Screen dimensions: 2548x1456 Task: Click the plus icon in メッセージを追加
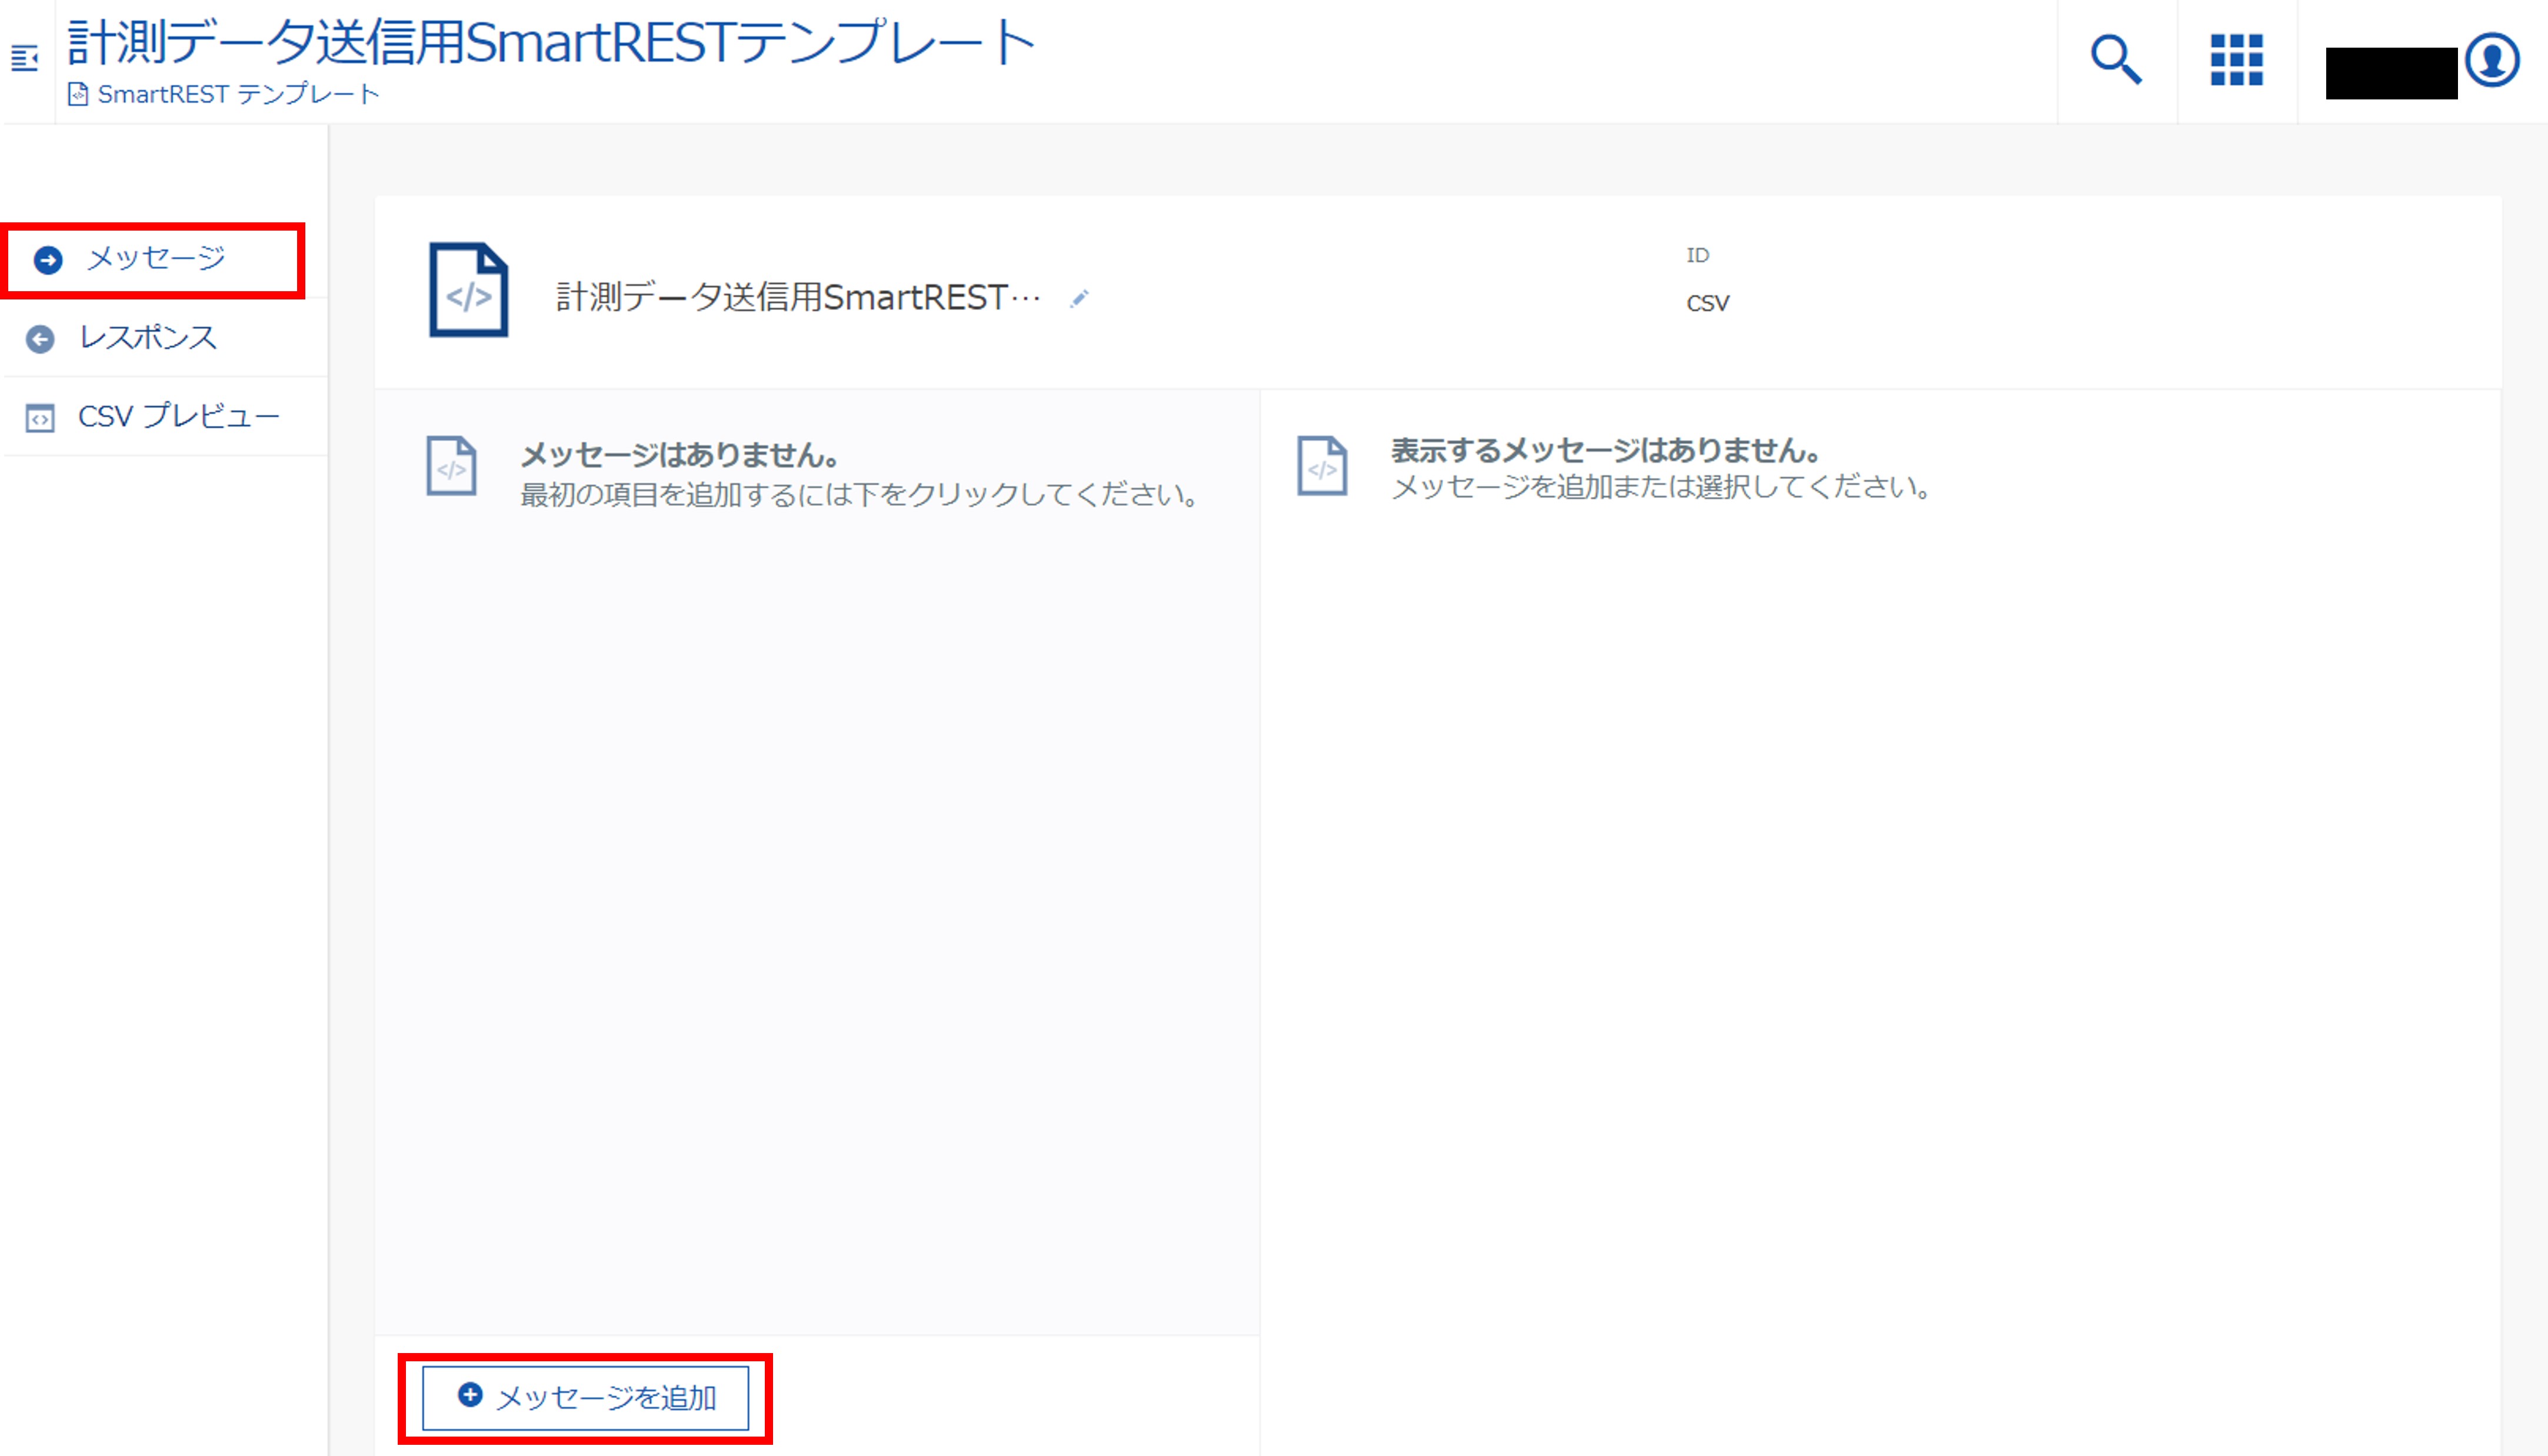470,1394
